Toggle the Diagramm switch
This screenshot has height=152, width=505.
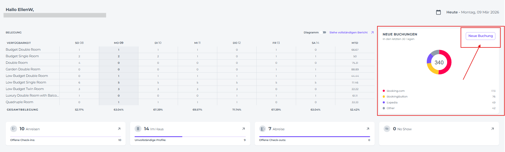point(323,32)
